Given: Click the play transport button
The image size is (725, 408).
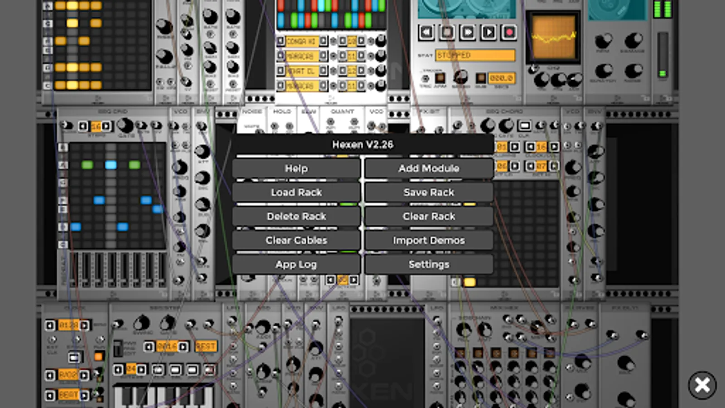Looking at the screenshot, I should pos(488,32).
